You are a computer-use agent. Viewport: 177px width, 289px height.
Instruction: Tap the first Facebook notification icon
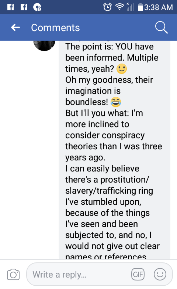[x=10, y=7]
